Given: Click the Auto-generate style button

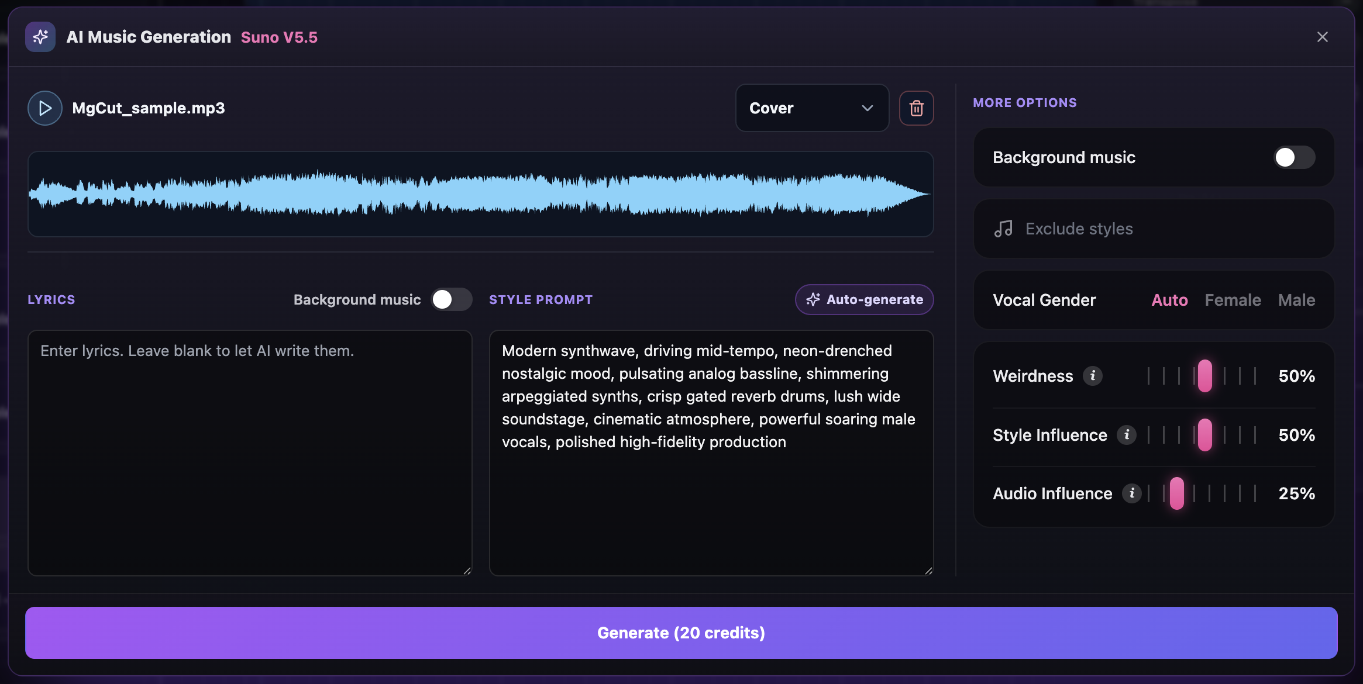Looking at the screenshot, I should click(x=864, y=299).
